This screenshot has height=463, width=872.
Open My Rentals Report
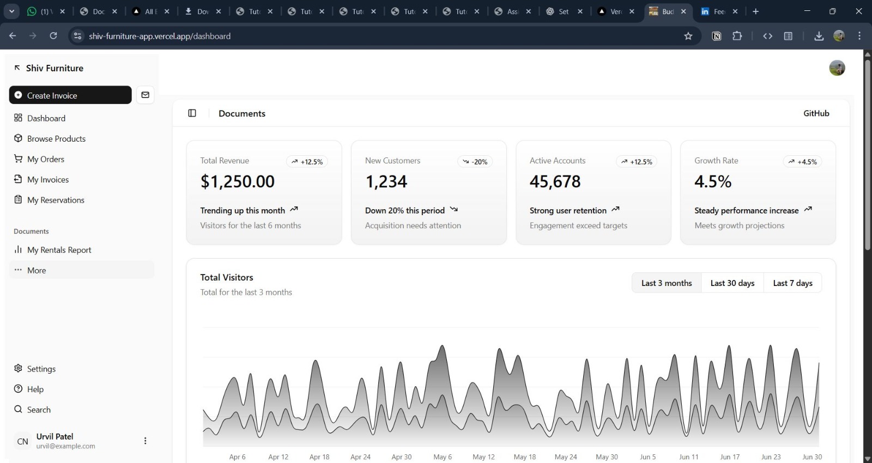(59, 250)
